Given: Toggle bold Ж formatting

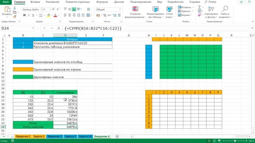Looking at the screenshot, I should (x=24, y=15).
